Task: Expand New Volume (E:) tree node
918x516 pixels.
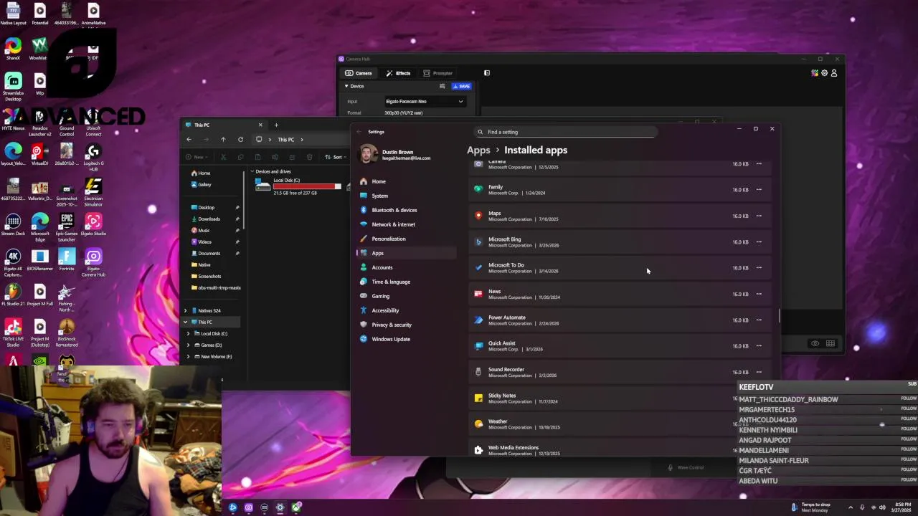Action: point(189,356)
